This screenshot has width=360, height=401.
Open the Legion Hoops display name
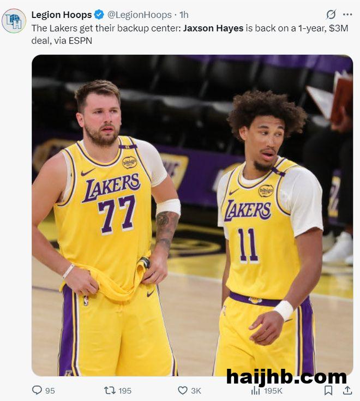click(62, 15)
